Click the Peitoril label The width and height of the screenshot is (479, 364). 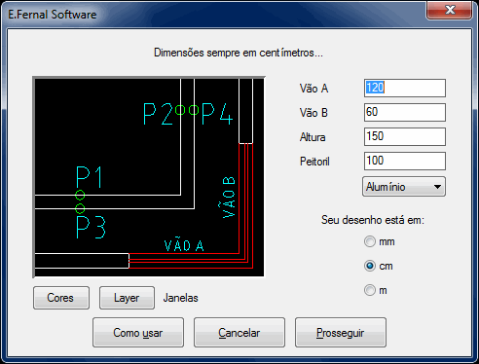coord(314,162)
